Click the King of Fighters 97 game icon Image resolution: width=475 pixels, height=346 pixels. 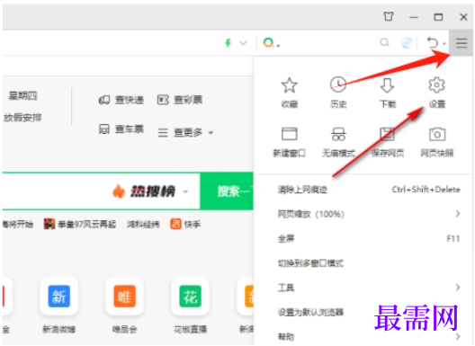tap(49, 224)
